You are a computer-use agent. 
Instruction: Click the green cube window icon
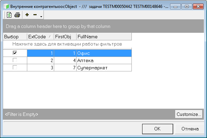(6, 6)
